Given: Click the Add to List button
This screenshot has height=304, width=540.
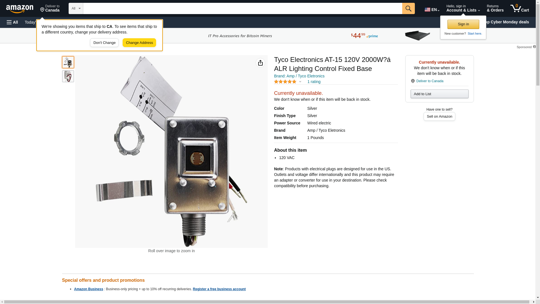Looking at the screenshot, I should click(439, 94).
